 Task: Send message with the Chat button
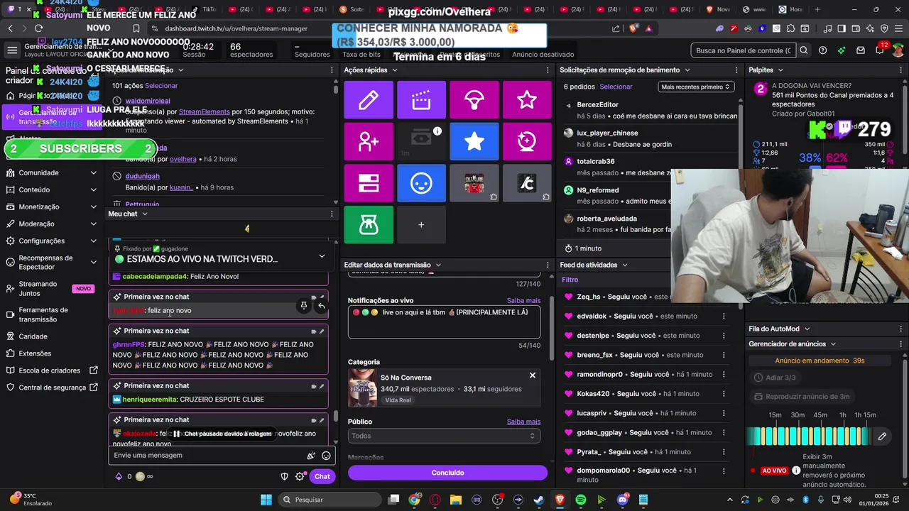tap(322, 476)
